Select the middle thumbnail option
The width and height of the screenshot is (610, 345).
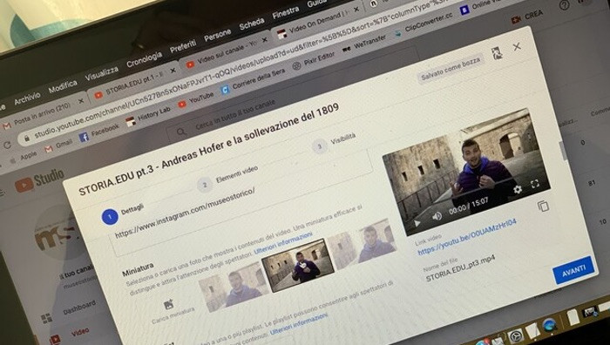point(298,265)
